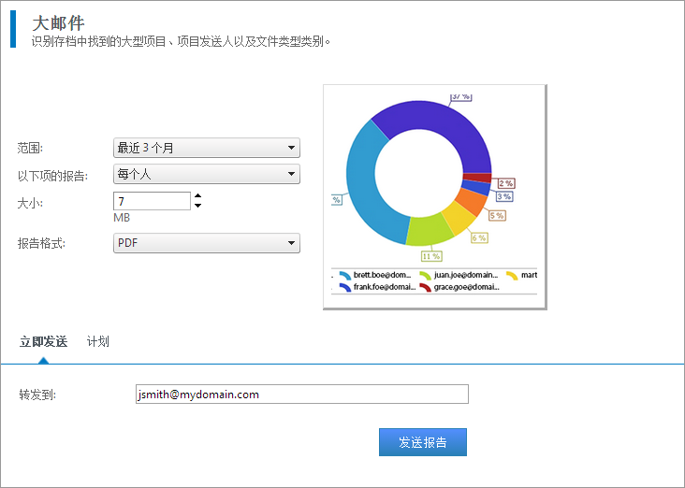
Task: Click the yellow mart legend icon
Action: [511, 276]
